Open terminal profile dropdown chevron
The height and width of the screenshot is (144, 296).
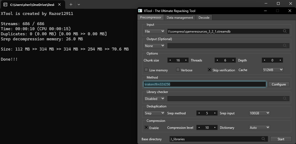[x=79, y=5]
